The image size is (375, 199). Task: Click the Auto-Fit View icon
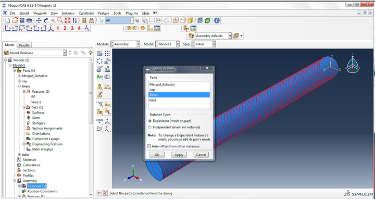pos(67,20)
